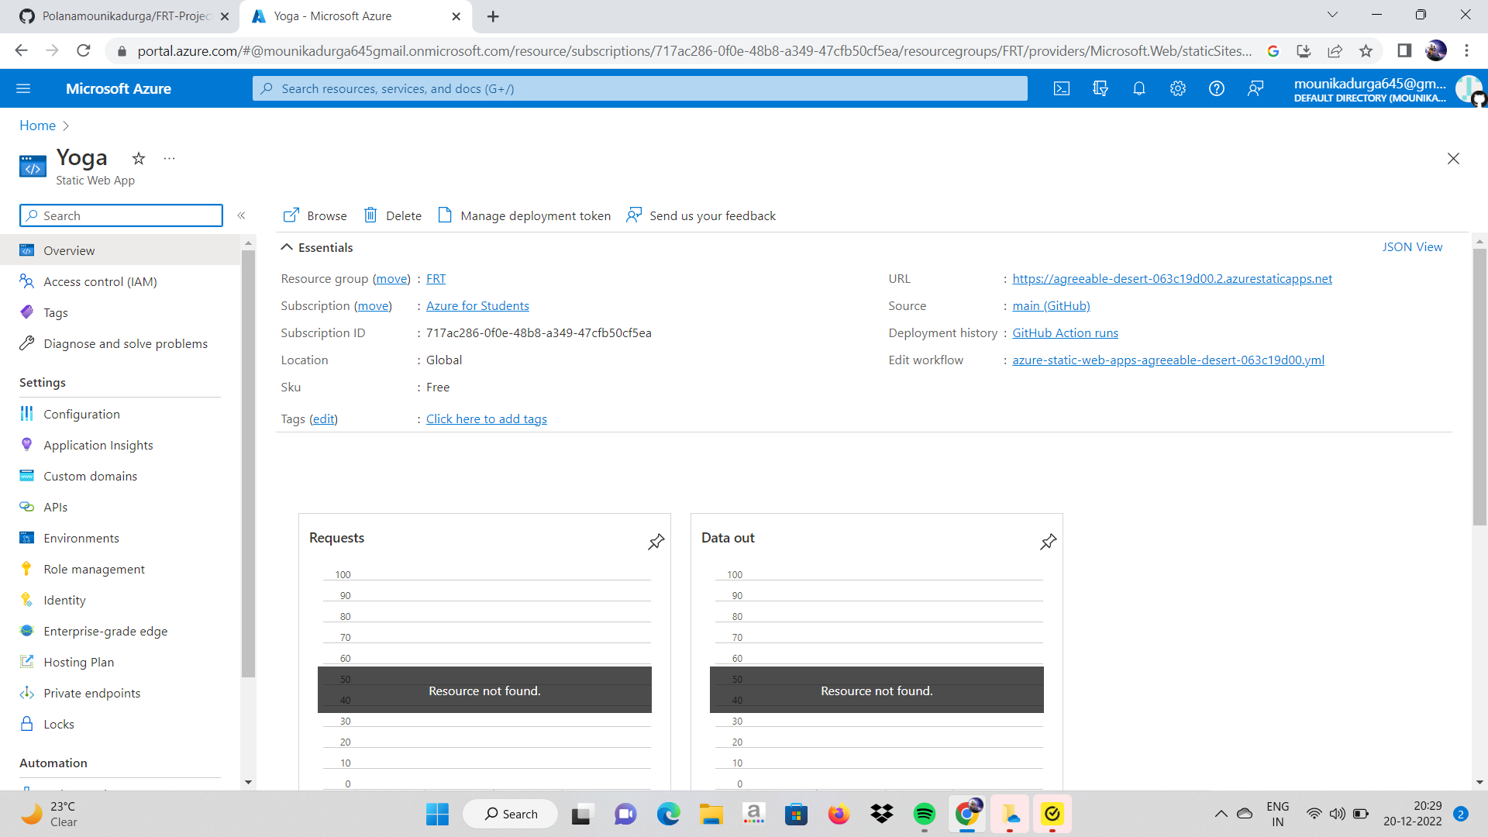Select Application Insights in sidebar
Screen dimensions: 1488x837
pos(98,445)
